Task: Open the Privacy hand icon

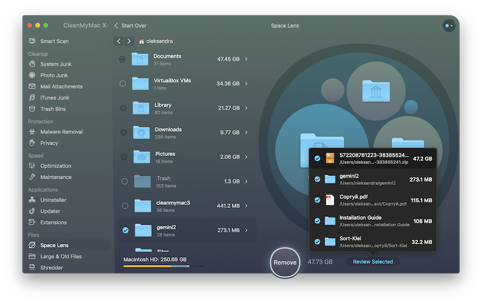Action: click(x=32, y=143)
